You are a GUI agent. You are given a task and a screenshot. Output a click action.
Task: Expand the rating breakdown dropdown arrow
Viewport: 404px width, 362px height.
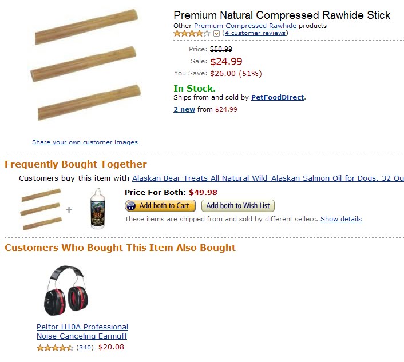pos(216,34)
